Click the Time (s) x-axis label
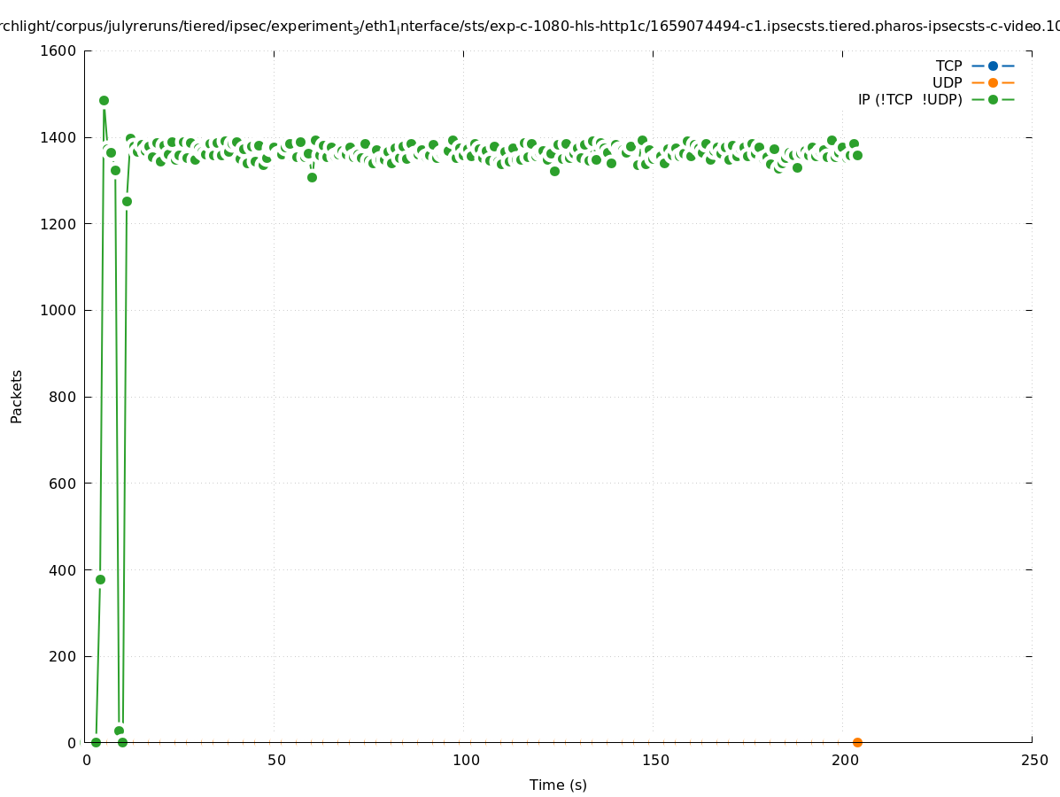This screenshot has width=1060, height=797. (x=558, y=785)
